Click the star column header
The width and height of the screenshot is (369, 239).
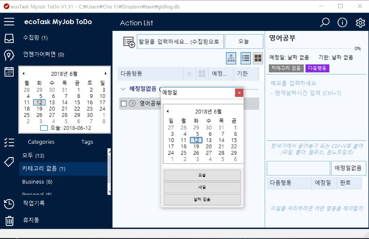tap(190, 74)
